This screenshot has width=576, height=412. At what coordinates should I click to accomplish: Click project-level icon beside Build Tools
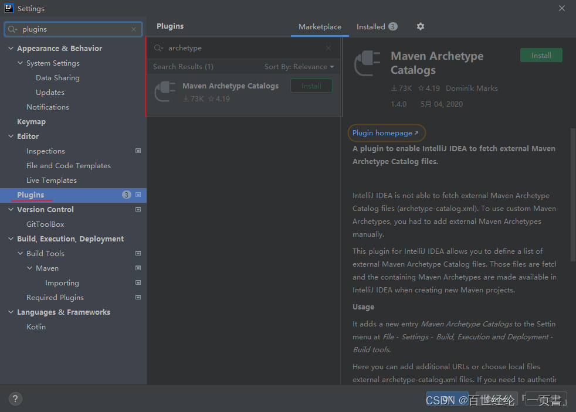coord(138,254)
